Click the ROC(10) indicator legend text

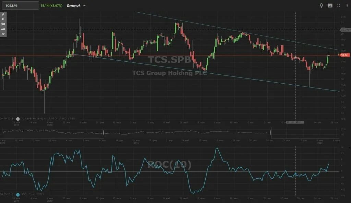coord(33,194)
